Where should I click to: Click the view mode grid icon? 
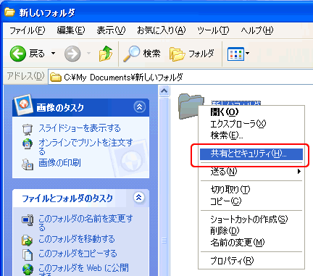[235, 54]
